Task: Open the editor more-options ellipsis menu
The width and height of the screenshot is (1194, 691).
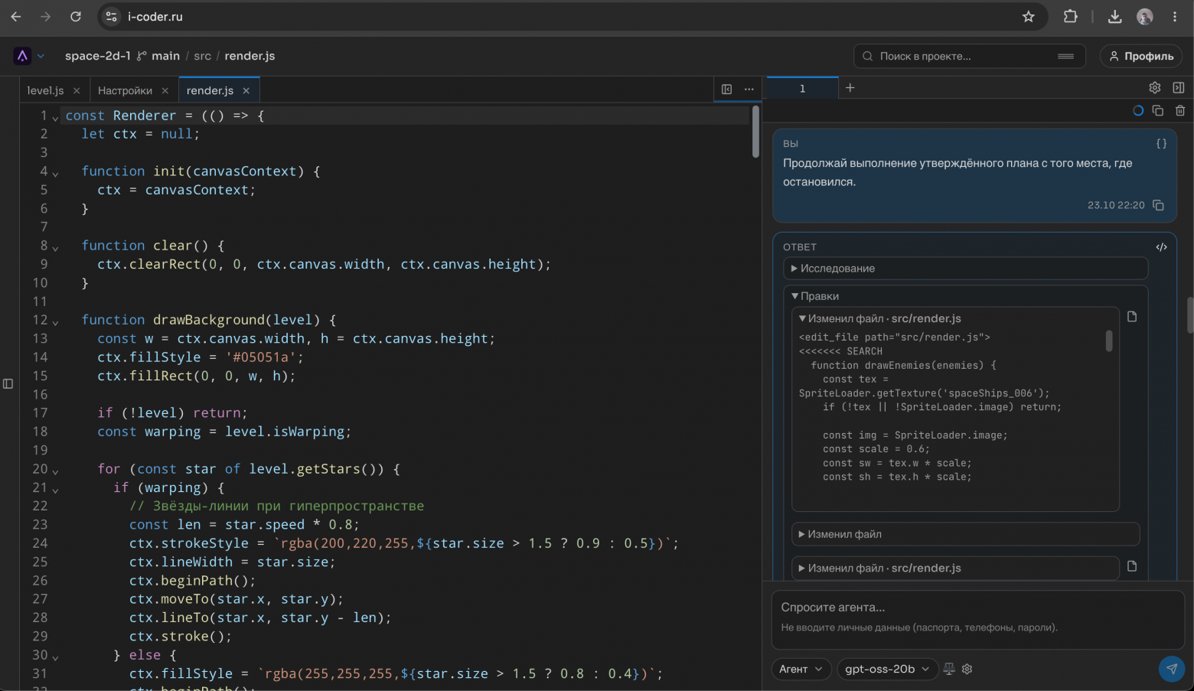Action: 749,90
